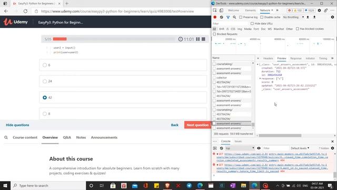Click the Udemy logo

point(16,22)
